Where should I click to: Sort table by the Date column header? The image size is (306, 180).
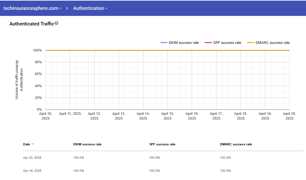click(26, 144)
